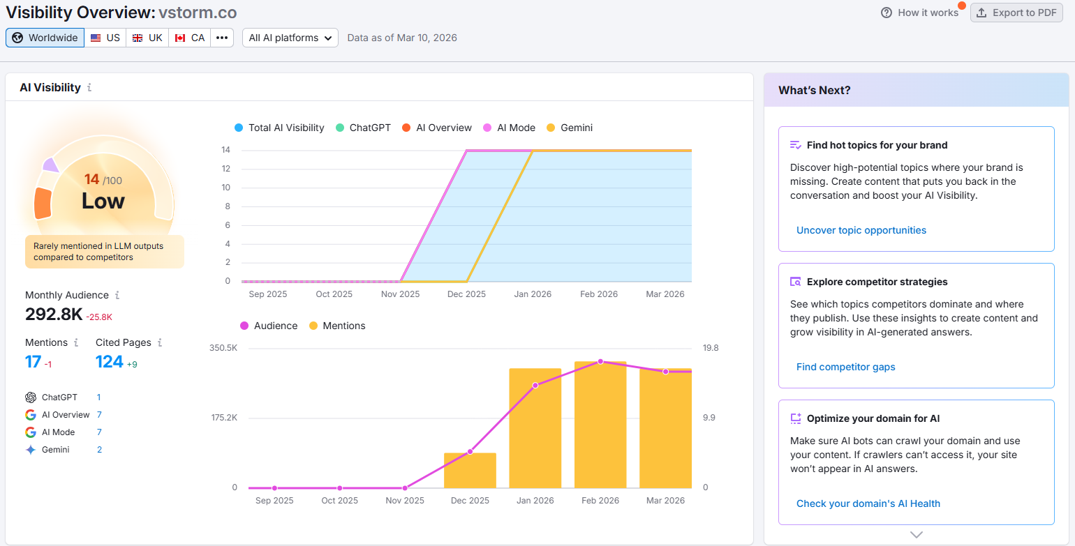Toggle Mentions series in lower chart legend
This screenshot has height=546, width=1075.
(337, 326)
